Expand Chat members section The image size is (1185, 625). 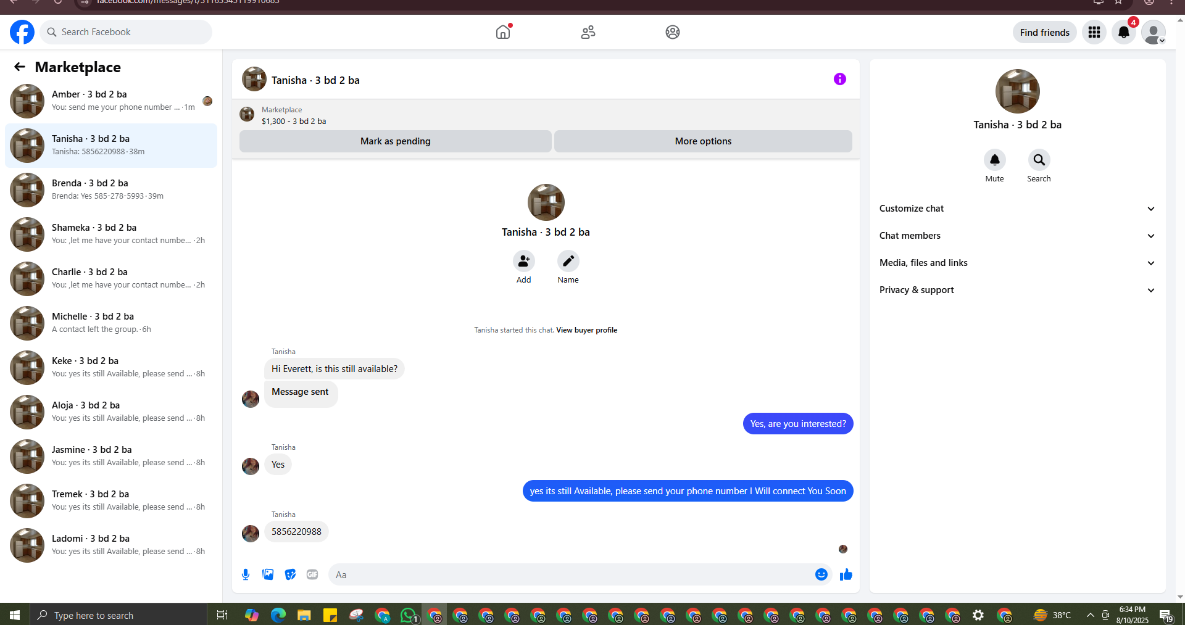click(x=1017, y=236)
